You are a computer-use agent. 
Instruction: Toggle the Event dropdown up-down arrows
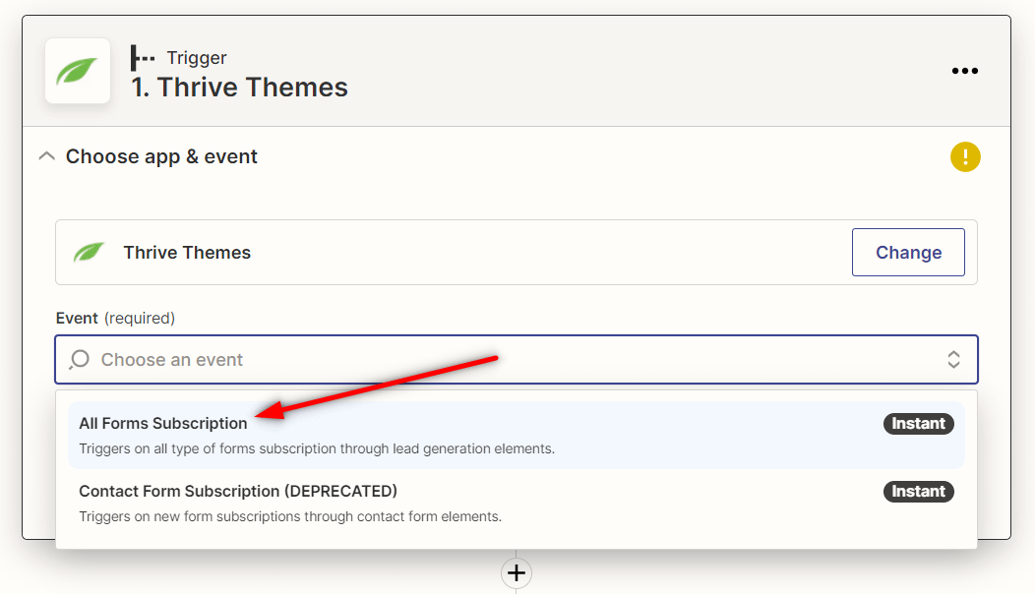953,360
